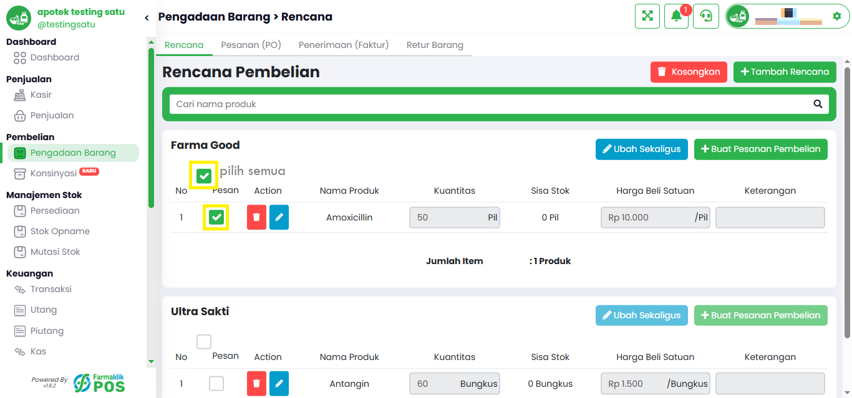Check the Pesan checkbox for Antangin
This screenshot has width=852, height=398.
[x=216, y=383]
